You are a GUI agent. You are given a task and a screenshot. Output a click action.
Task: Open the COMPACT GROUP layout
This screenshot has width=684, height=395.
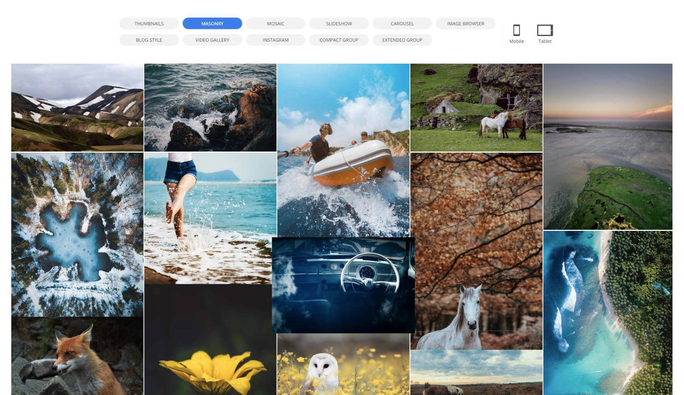339,40
